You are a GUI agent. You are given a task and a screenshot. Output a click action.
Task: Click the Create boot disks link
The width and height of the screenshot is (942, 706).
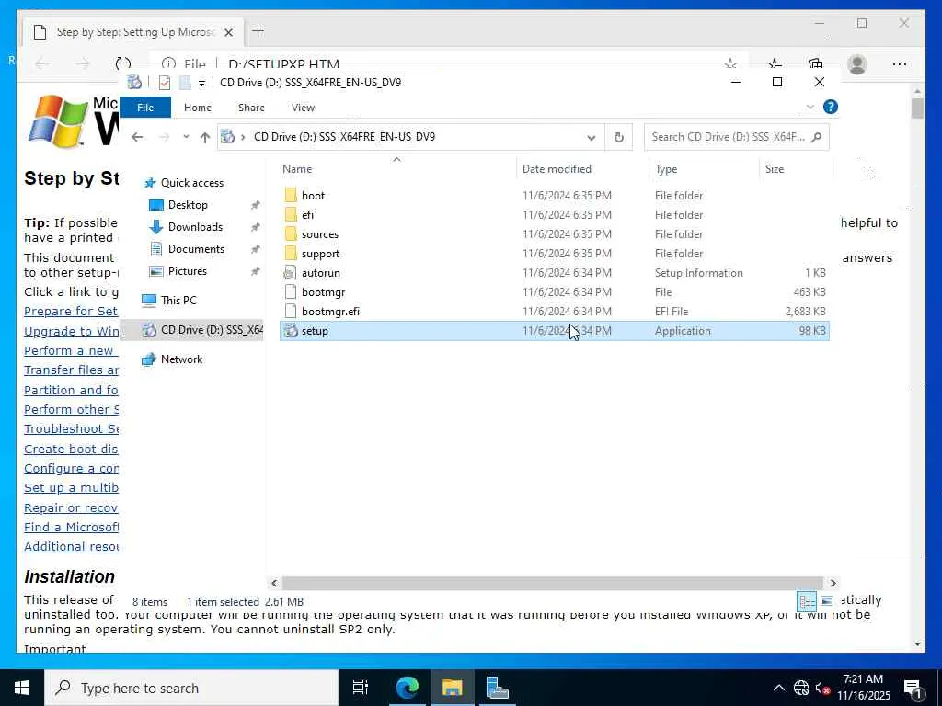pyautogui.click(x=71, y=449)
